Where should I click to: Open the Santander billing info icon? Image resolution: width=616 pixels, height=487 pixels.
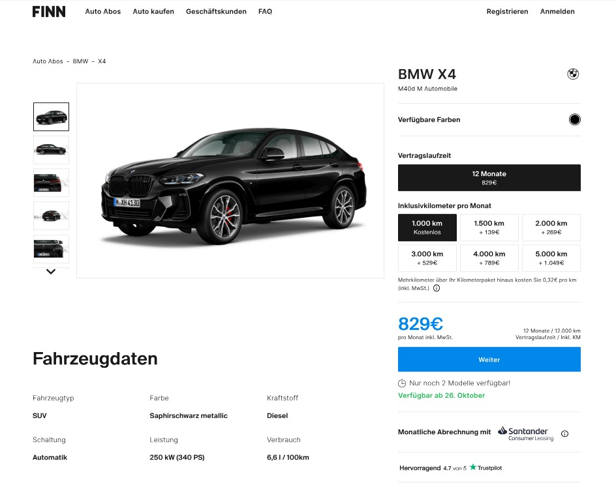click(x=564, y=434)
